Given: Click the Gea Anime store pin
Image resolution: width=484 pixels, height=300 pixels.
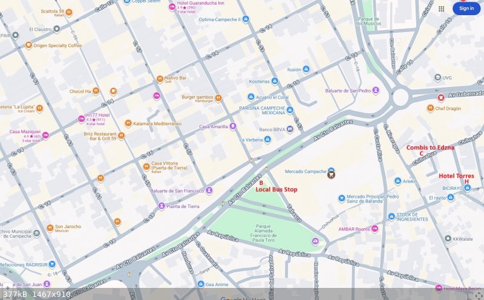Looking at the screenshot, I should pos(200,284).
